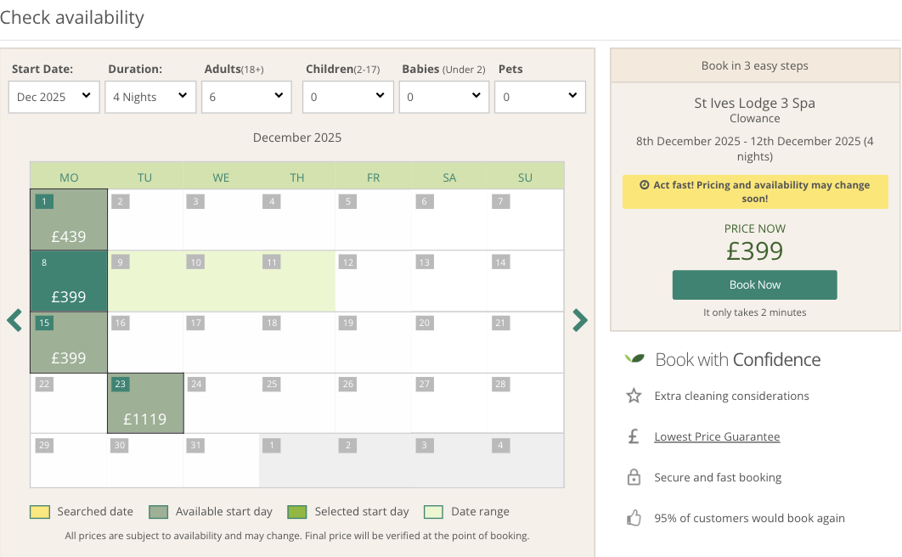Viewport: 902px width, 557px height.
Task: Select 23 December start day at £1119
Action: (145, 403)
